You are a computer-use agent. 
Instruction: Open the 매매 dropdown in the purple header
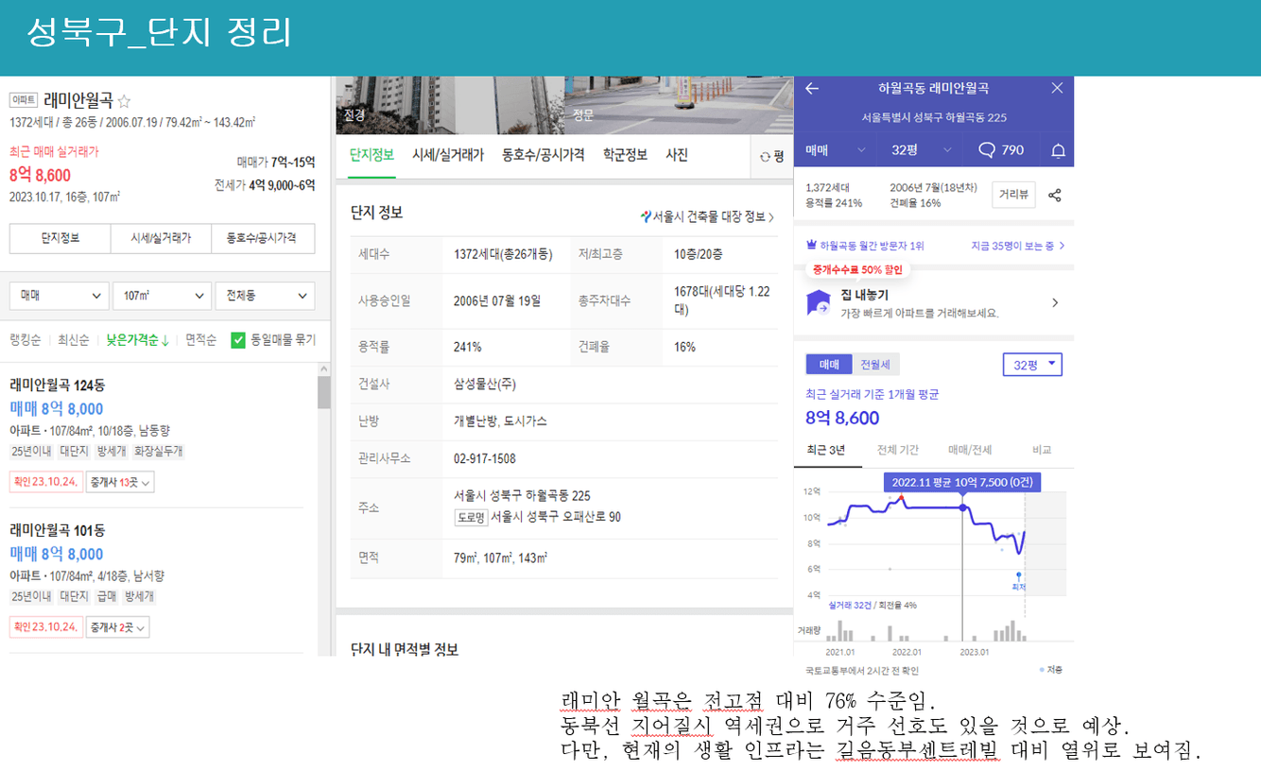click(x=836, y=150)
